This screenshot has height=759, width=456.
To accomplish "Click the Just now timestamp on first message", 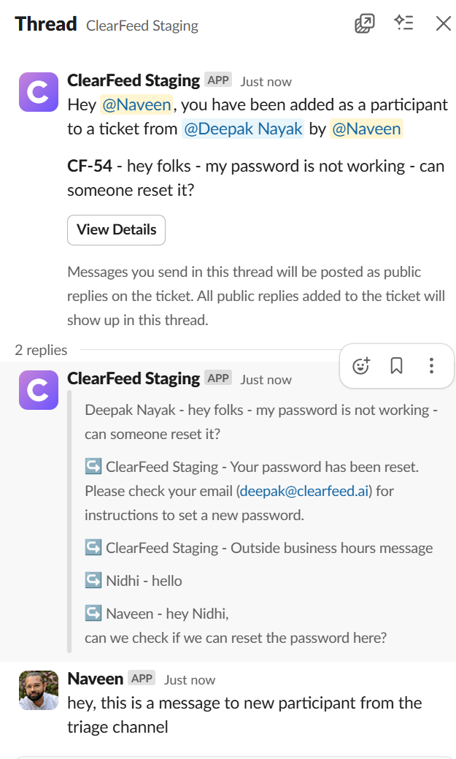I will pyautogui.click(x=266, y=82).
